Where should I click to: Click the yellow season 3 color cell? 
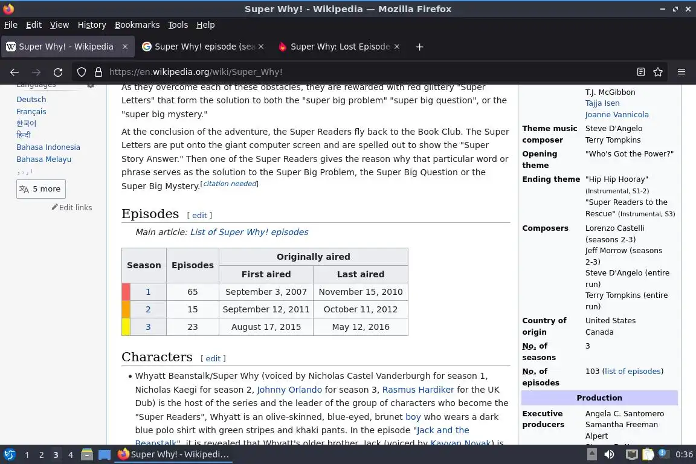tap(126, 327)
